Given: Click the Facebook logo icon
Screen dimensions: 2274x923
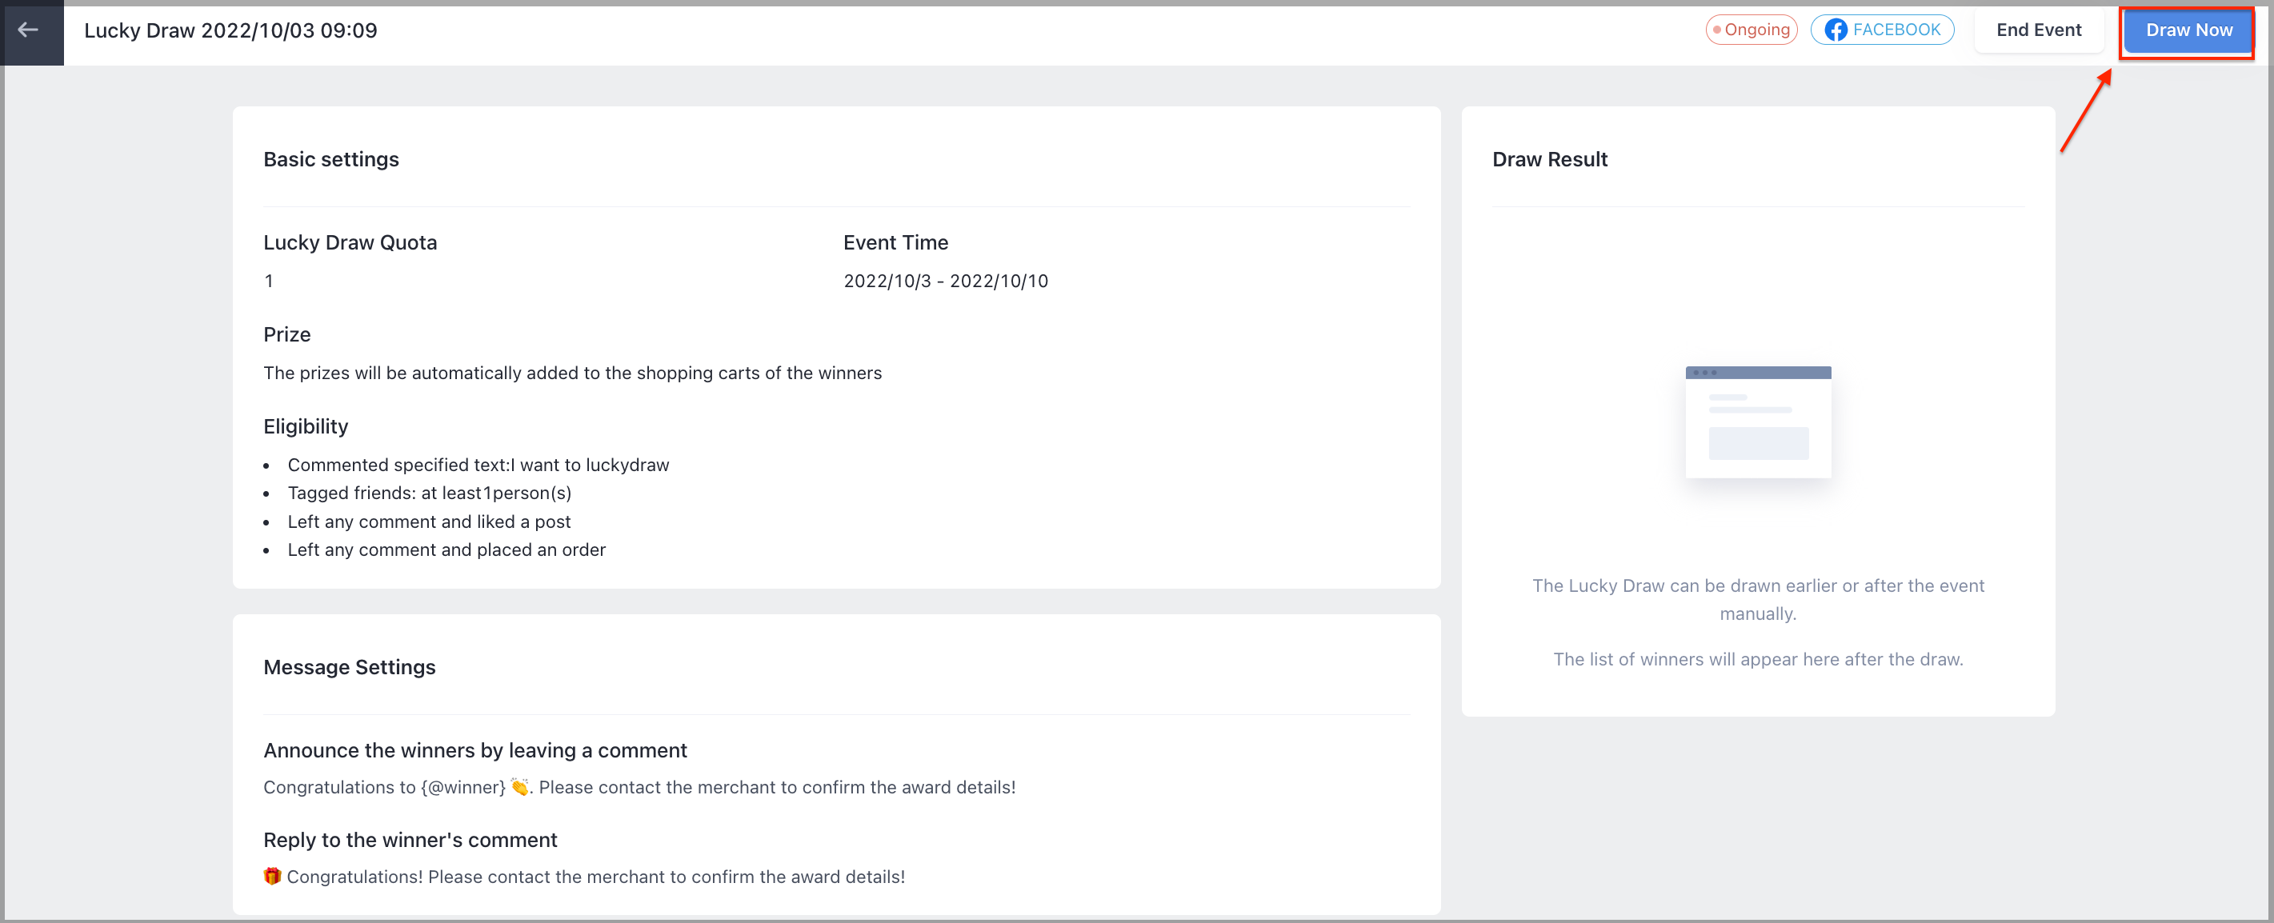Looking at the screenshot, I should coord(1836,30).
